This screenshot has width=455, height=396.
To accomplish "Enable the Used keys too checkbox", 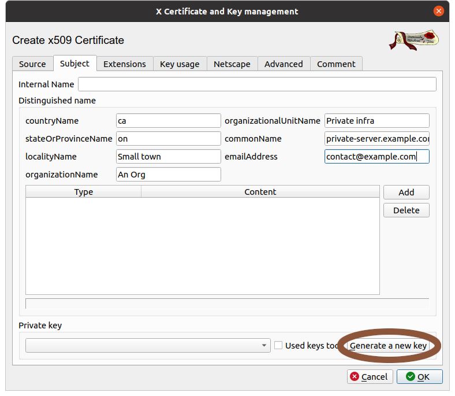I will 278,345.
